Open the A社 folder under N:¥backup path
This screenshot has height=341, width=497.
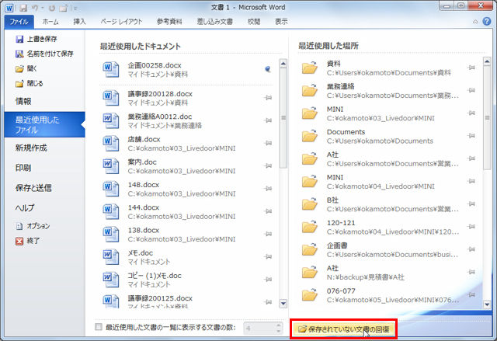[x=390, y=273]
